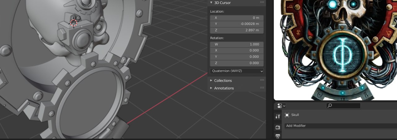Open the Tool properties tab icon

tap(278, 116)
